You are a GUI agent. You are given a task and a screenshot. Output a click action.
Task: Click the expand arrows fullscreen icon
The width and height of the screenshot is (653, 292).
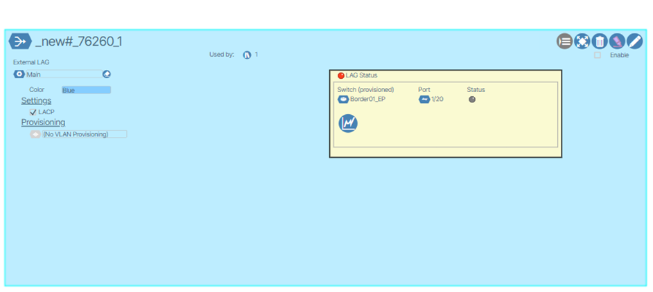582,42
